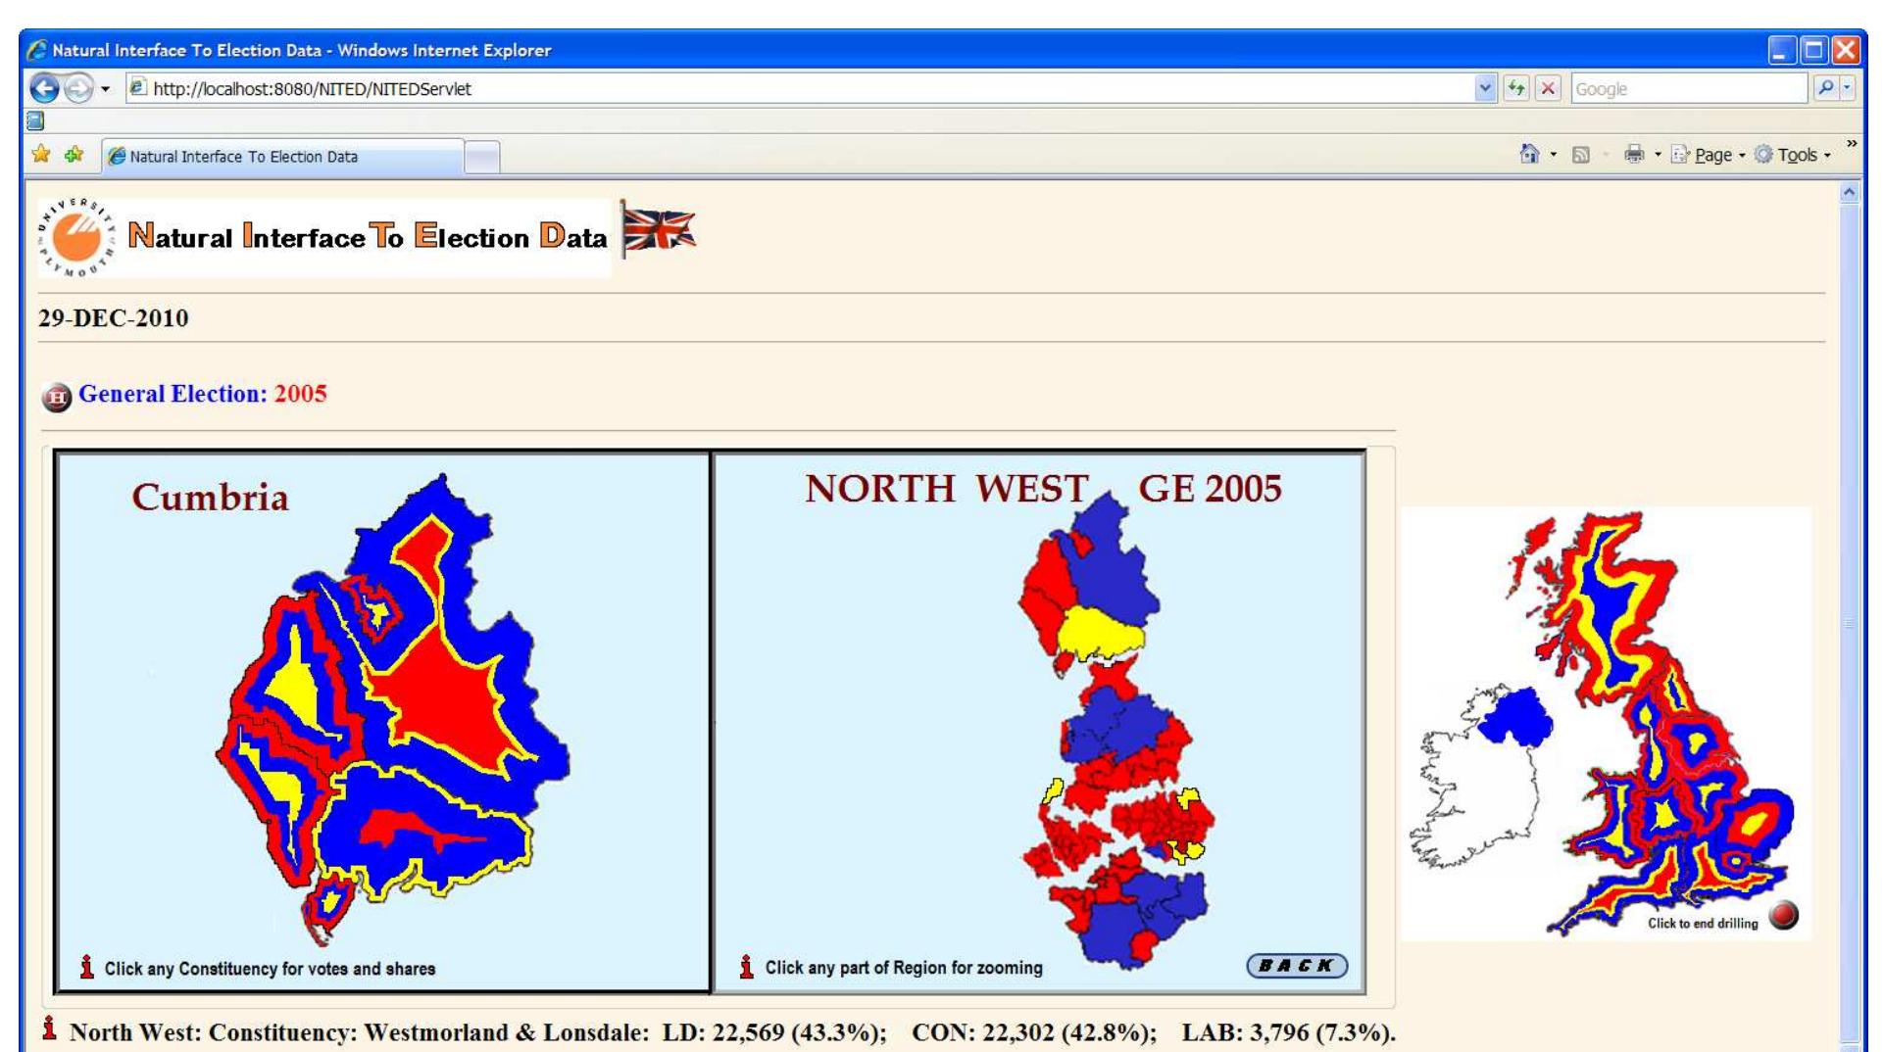Expand the toolbar overflow chevron
1884x1052 pixels.
1852,144
